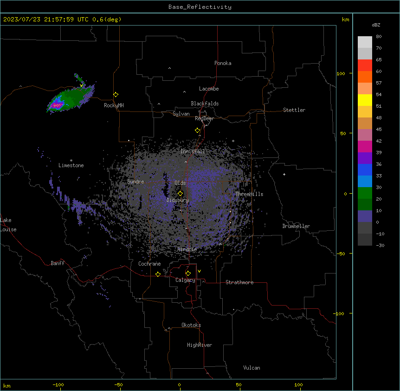The height and width of the screenshot is (391, 400).
Task: Click the HighRiver label
Action: 200,345
